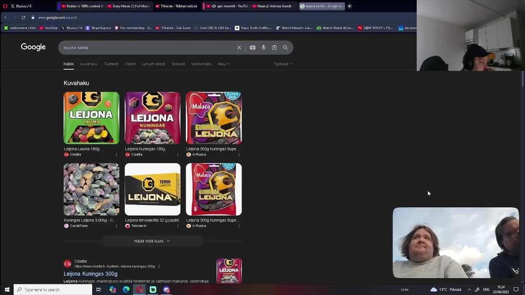Click the Leijona Kuningas 180g purple bag thumbnail

tap(153, 118)
